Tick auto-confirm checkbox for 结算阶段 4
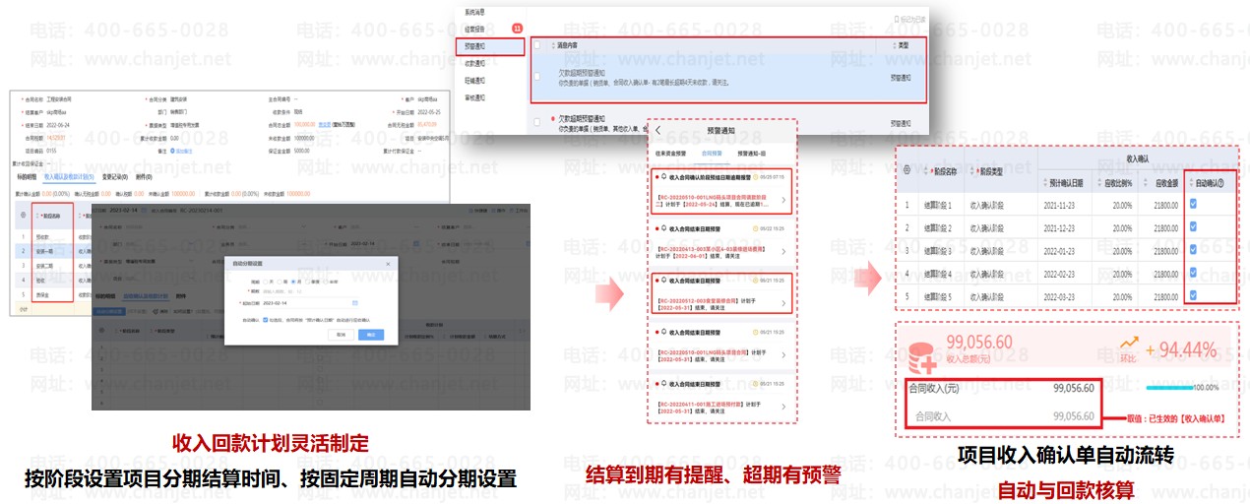Image resolution: width=1250 pixels, height=504 pixels. [x=1194, y=273]
